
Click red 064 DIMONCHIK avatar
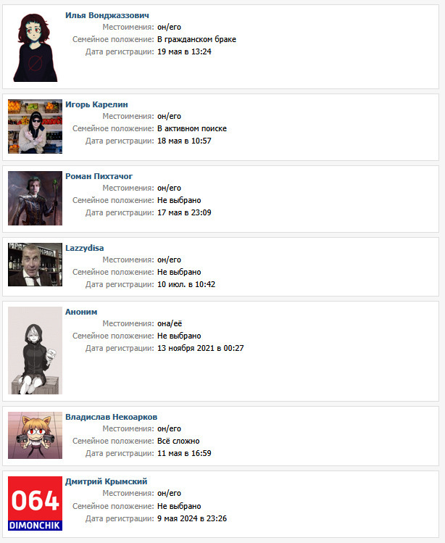35,504
